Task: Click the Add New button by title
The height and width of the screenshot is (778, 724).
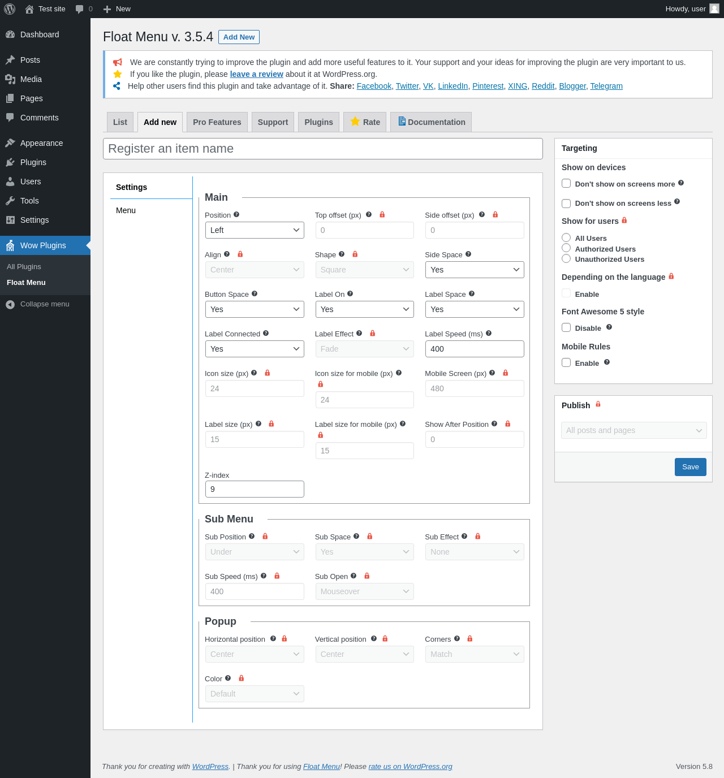Action: (x=239, y=37)
